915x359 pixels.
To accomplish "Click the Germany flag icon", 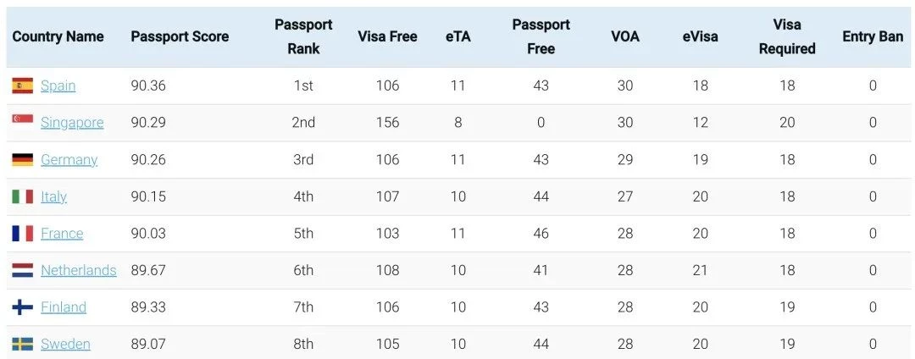I will click(x=22, y=160).
